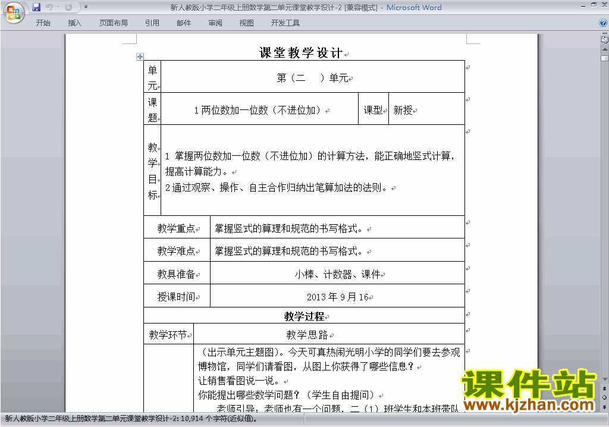Click the 课题 label cell
Viewport: 609px width, 427px height.
point(152,109)
